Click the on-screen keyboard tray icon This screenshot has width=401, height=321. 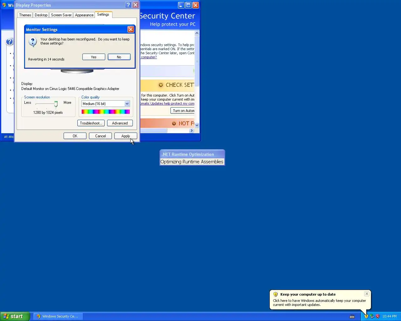pos(352,317)
